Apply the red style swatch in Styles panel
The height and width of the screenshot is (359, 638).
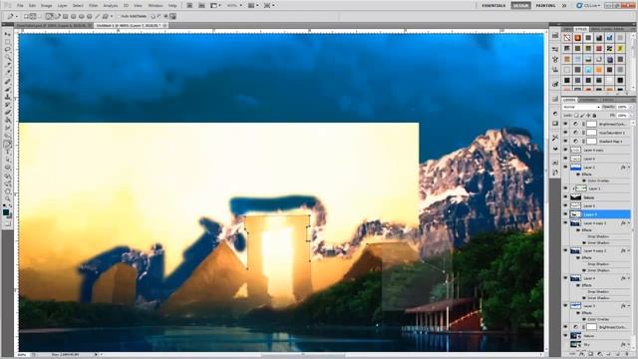(599, 49)
